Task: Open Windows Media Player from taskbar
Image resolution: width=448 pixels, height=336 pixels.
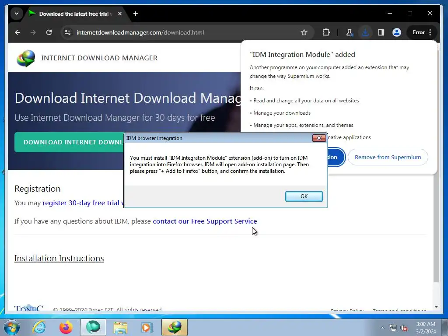Action: point(147,327)
